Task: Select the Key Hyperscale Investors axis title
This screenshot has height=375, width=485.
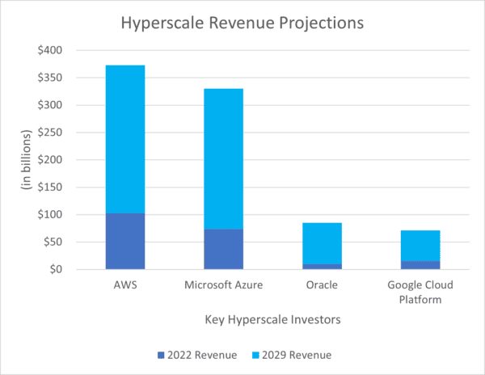Action: 273,320
